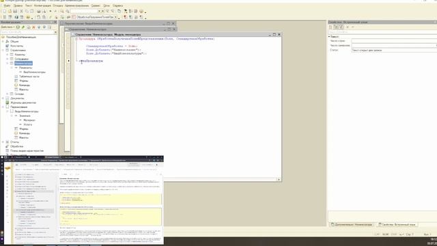The width and height of the screenshot is (437, 246).
Task: Click the Обработки tree icon
Action: [8, 146]
